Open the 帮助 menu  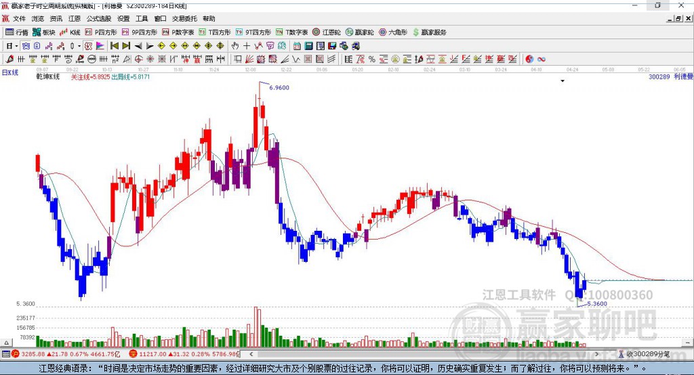[209, 18]
